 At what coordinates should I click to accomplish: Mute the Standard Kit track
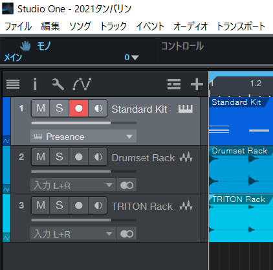41,108
